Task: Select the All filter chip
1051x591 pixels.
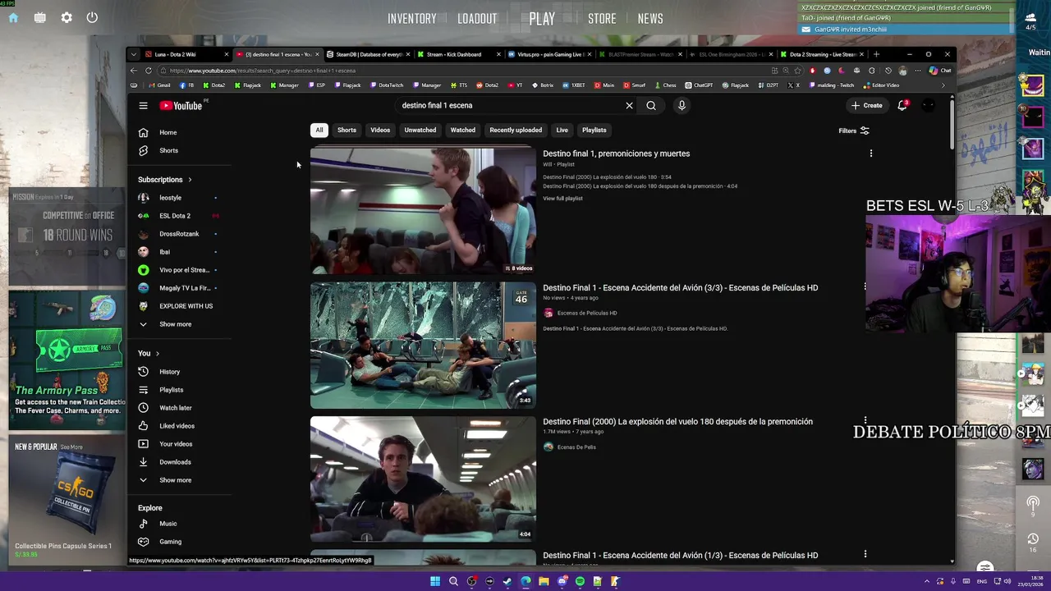Action: click(x=319, y=130)
